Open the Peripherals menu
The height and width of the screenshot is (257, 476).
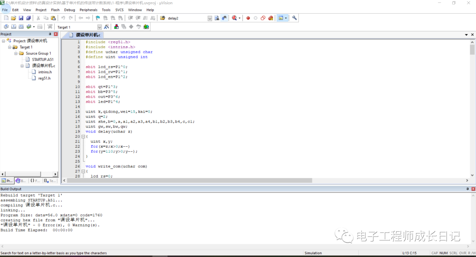(88, 10)
